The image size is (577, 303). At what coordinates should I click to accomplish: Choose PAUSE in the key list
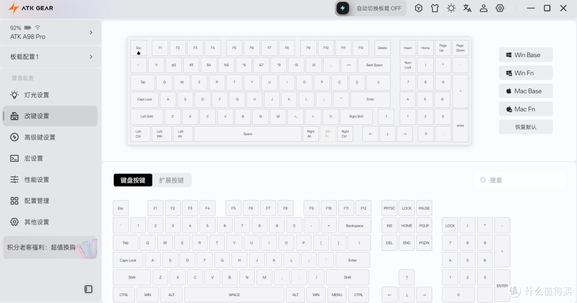424,208
